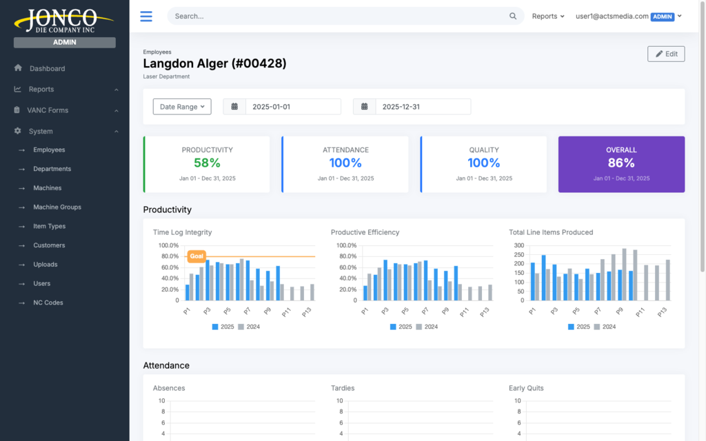706x441 pixels.
Task: Click the start date calendar icon
Action: (234, 107)
